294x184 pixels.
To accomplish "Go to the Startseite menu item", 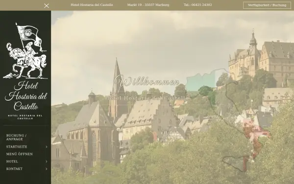I will click(17, 147).
